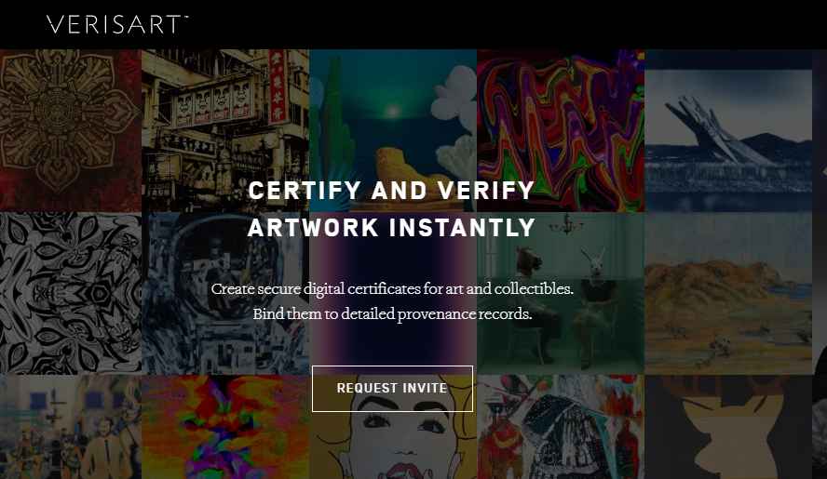This screenshot has width=827, height=479.
Task: View the coastal landscape painting
Action: click(728, 294)
